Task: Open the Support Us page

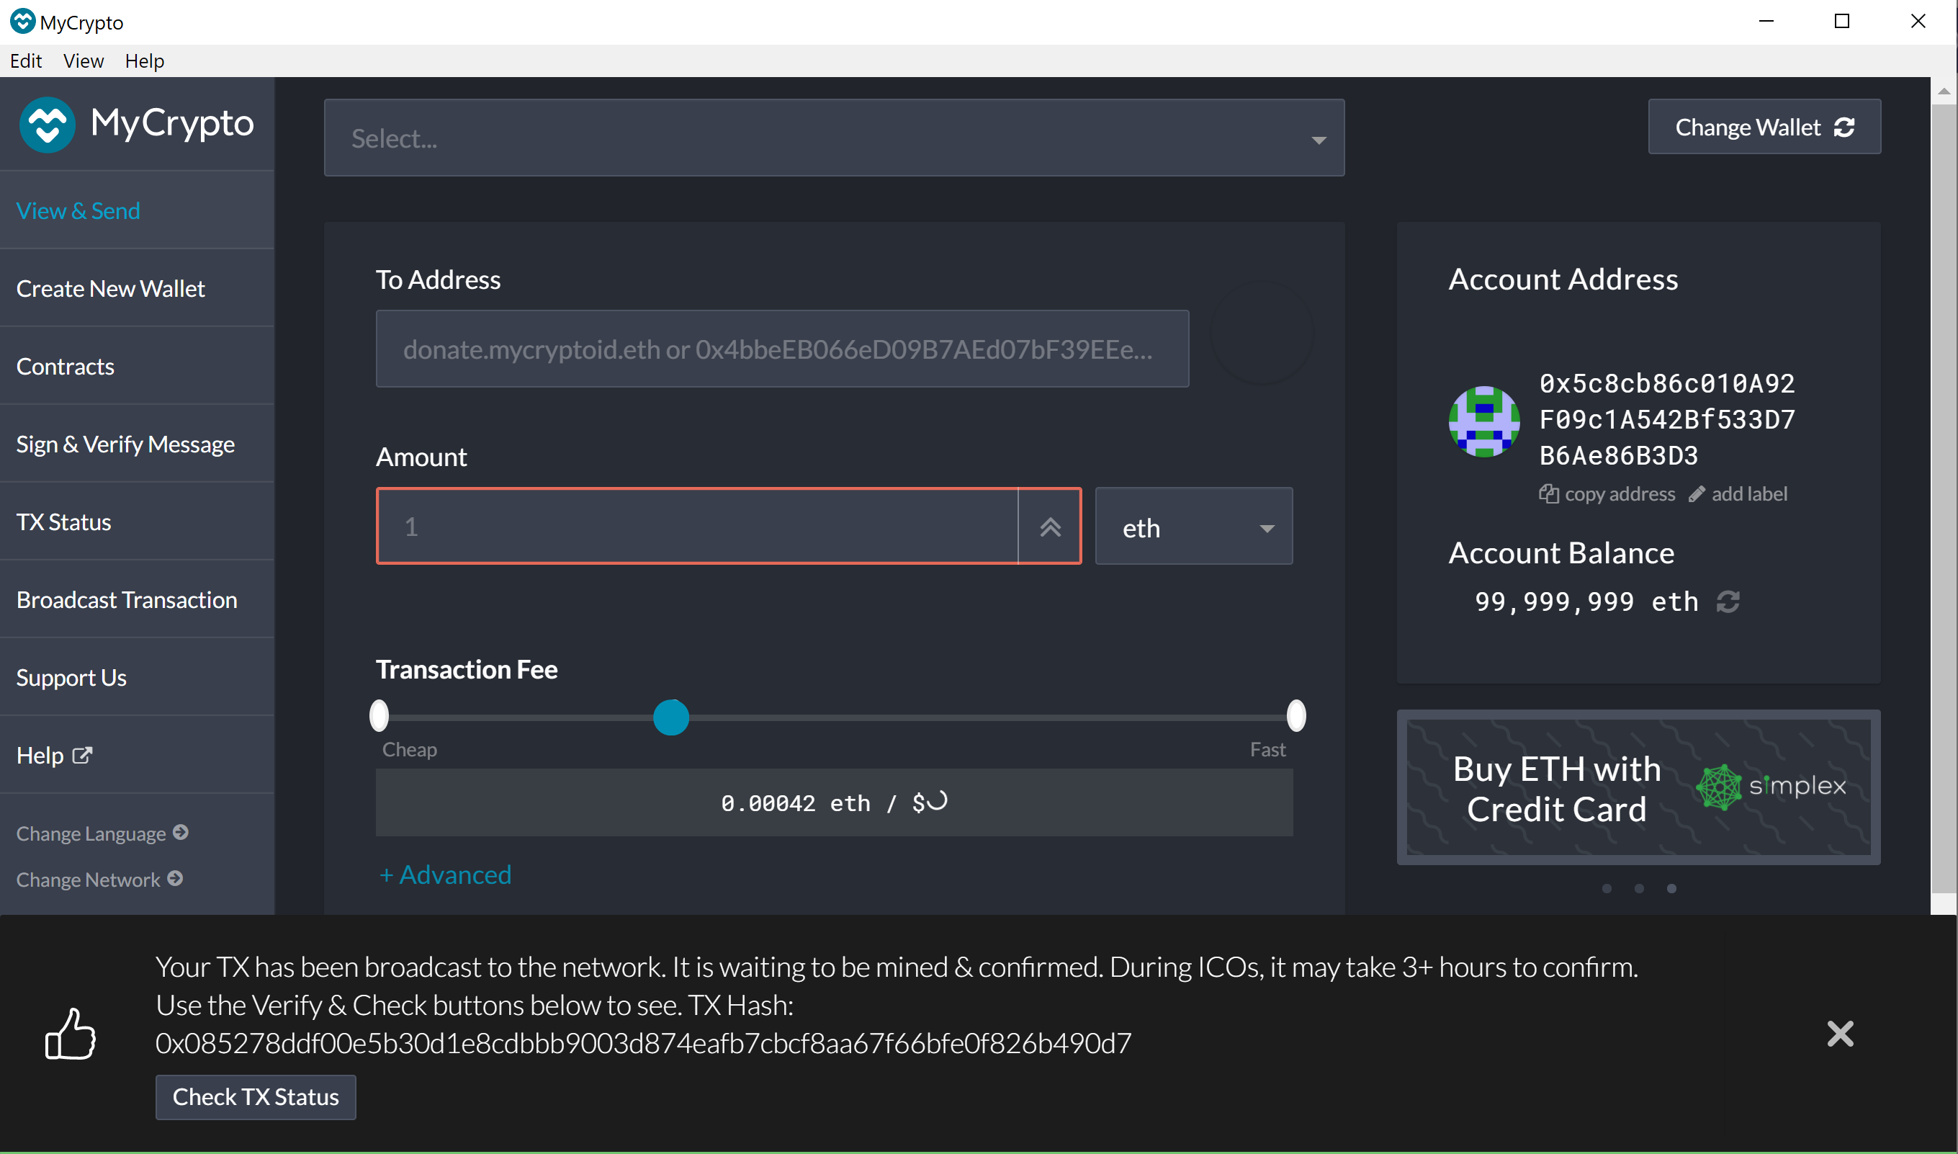Action: point(137,677)
